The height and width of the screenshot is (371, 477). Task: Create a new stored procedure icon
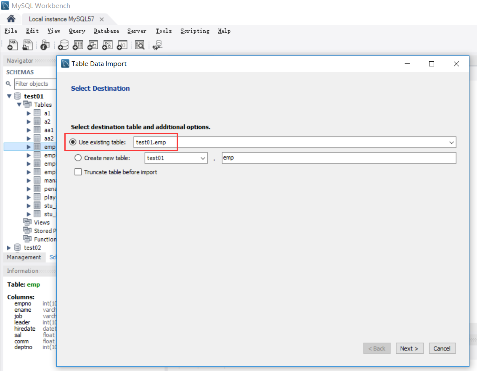(x=107, y=45)
